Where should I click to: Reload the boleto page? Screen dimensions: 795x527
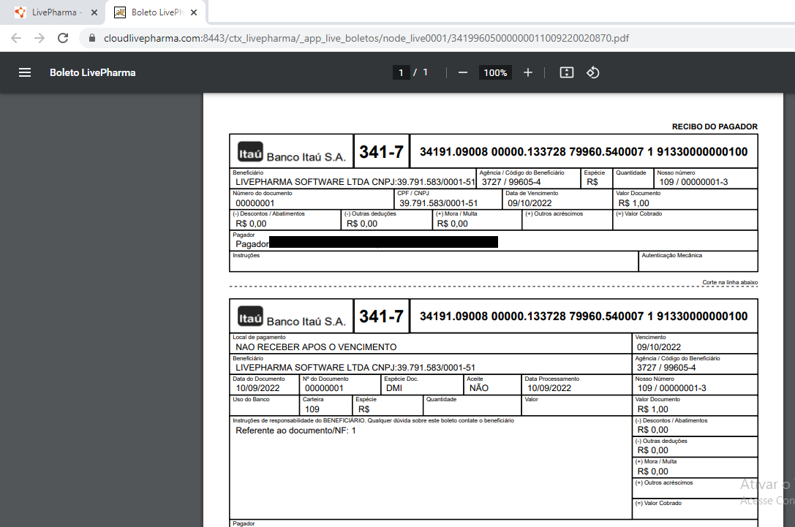(63, 38)
